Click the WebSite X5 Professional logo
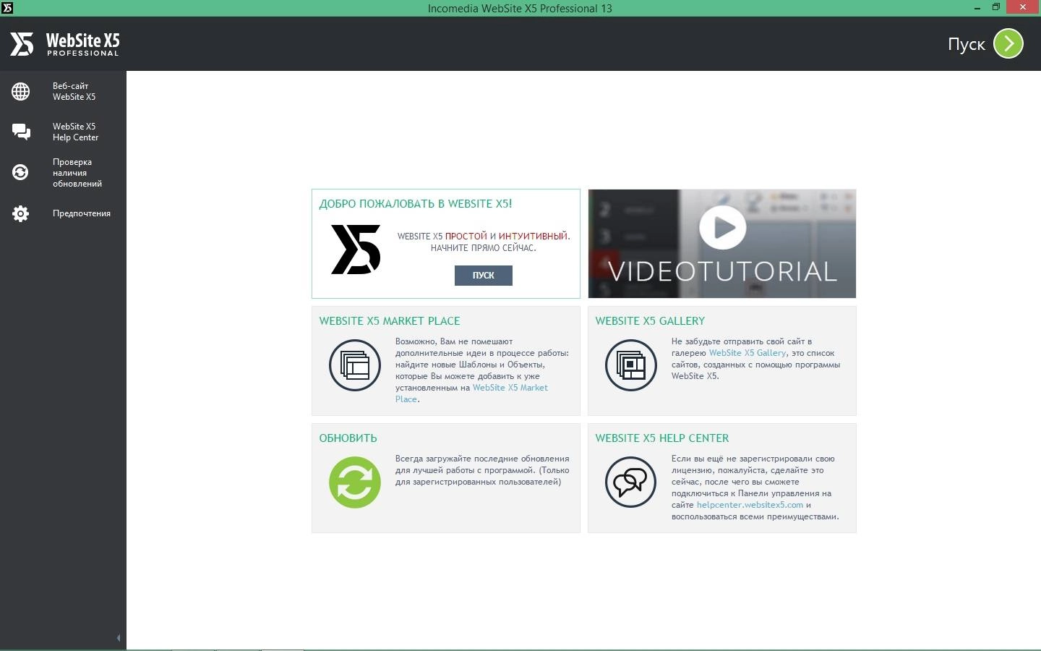 pos(64,44)
